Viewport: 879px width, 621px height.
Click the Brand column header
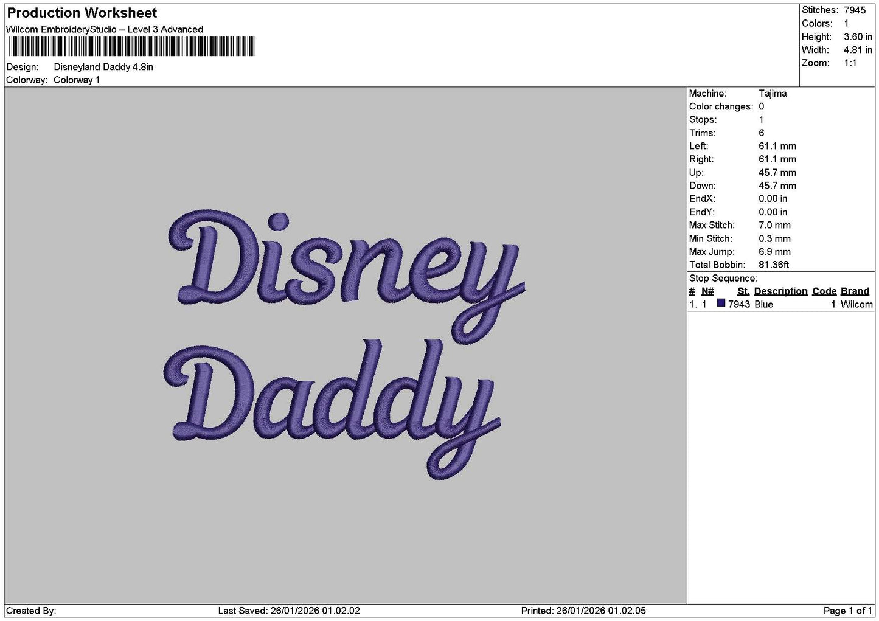(x=855, y=291)
